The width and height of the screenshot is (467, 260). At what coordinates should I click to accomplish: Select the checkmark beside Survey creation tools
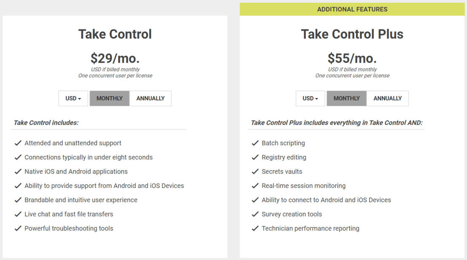(x=255, y=214)
